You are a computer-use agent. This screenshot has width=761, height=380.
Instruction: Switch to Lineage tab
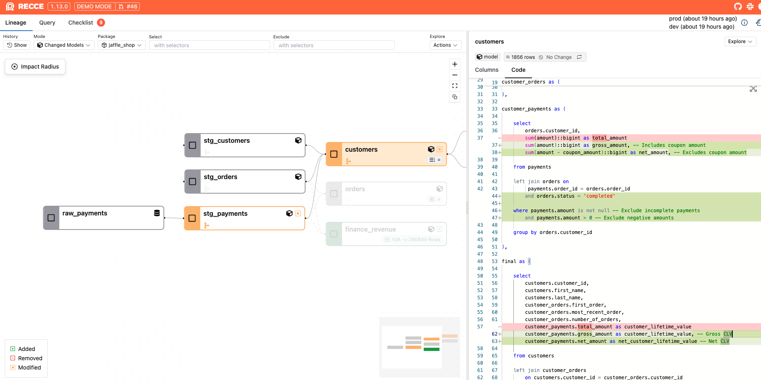click(x=16, y=23)
